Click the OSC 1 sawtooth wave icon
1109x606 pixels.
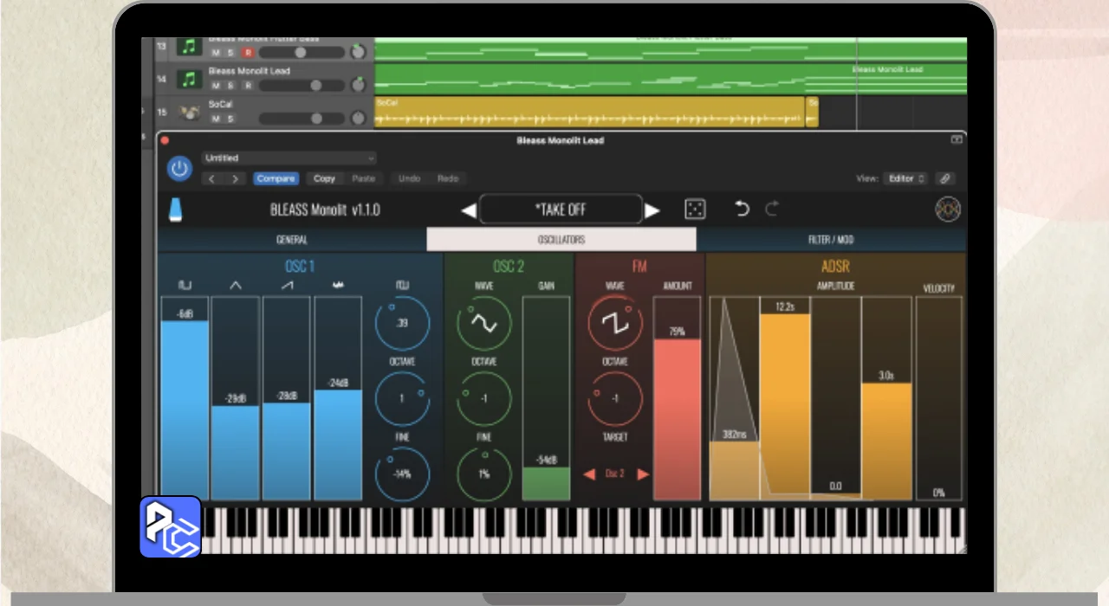pyautogui.click(x=287, y=285)
